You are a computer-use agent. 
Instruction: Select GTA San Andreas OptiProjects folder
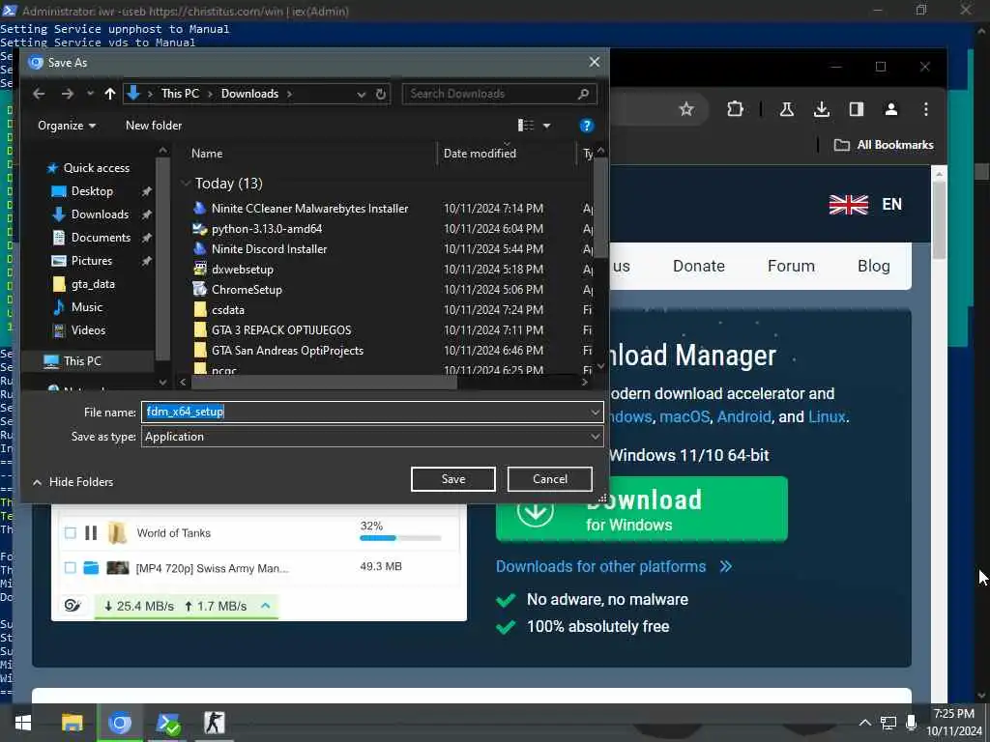287,350
